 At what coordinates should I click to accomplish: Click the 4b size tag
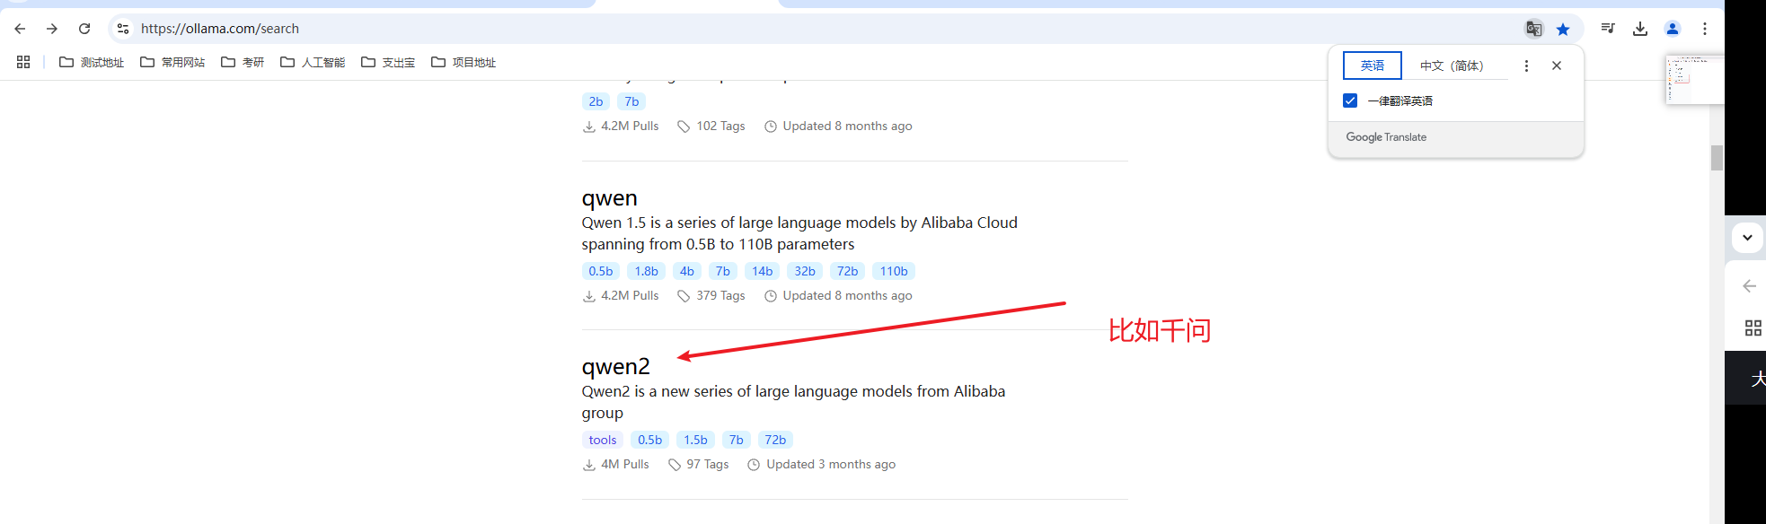coord(687,271)
